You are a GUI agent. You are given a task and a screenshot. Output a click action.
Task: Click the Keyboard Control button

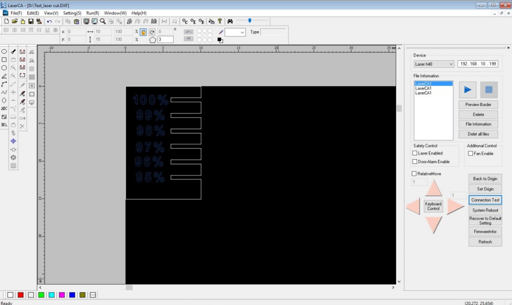[433, 206]
